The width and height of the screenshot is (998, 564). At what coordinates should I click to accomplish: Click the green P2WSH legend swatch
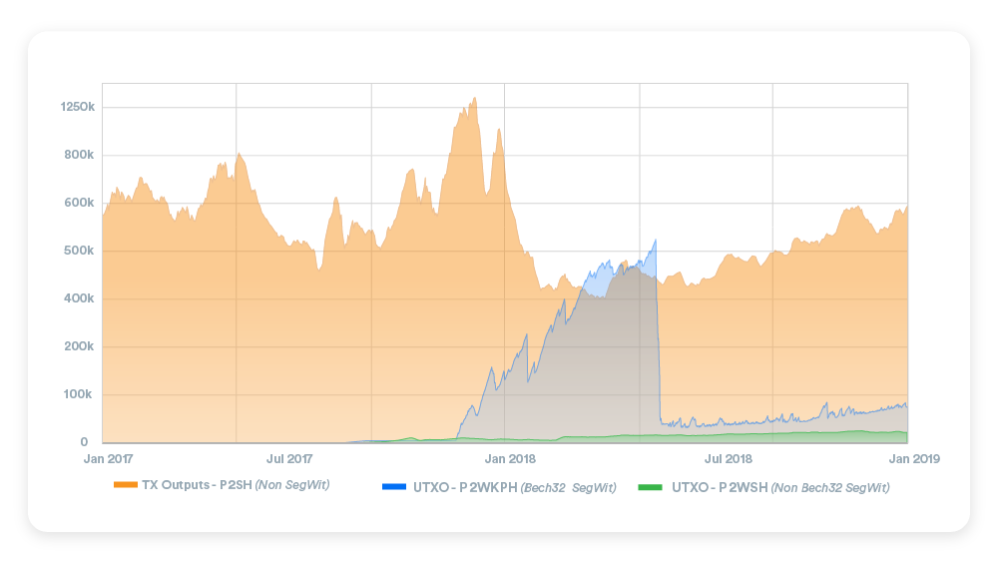click(x=650, y=487)
